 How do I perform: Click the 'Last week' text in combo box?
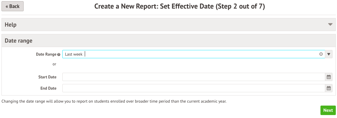click(x=74, y=54)
